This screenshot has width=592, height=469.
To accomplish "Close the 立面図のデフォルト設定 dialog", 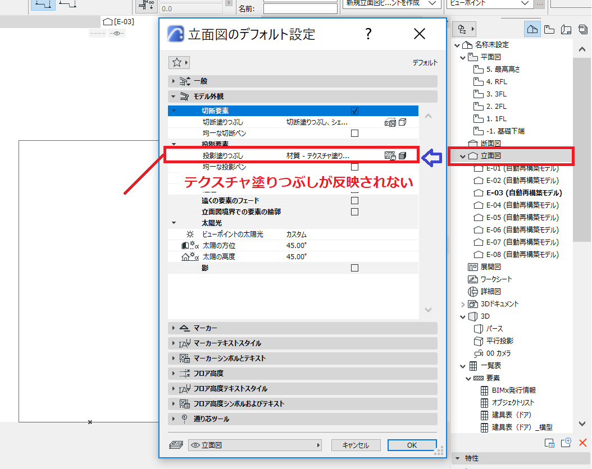I will [420, 34].
